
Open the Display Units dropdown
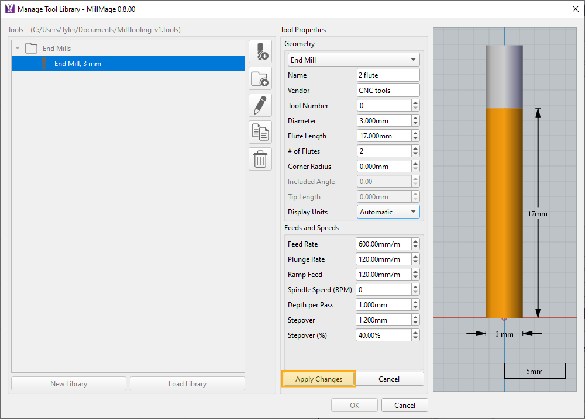pos(388,212)
